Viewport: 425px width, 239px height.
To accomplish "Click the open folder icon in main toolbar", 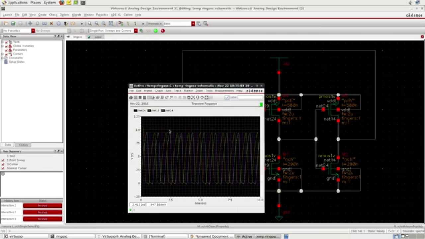I will [6, 24].
